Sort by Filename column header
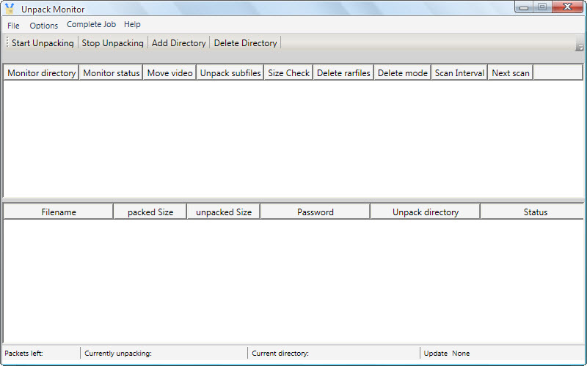The height and width of the screenshot is (366, 587). (59, 212)
